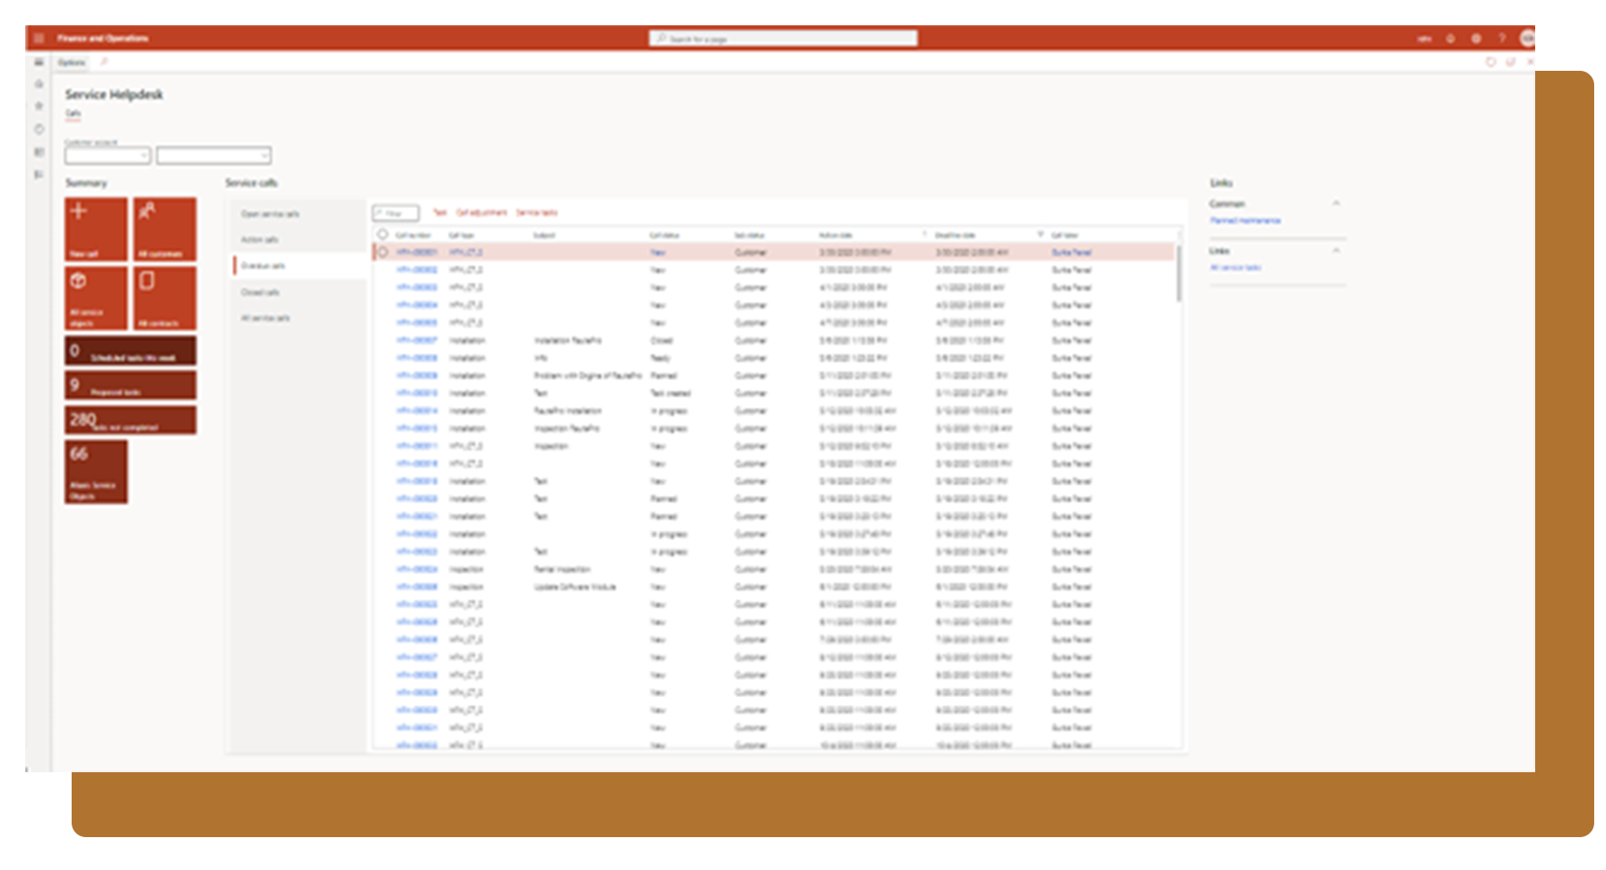1606x870 pixels.
Task: Open the settings gear in top bar
Action: point(1475,39)
